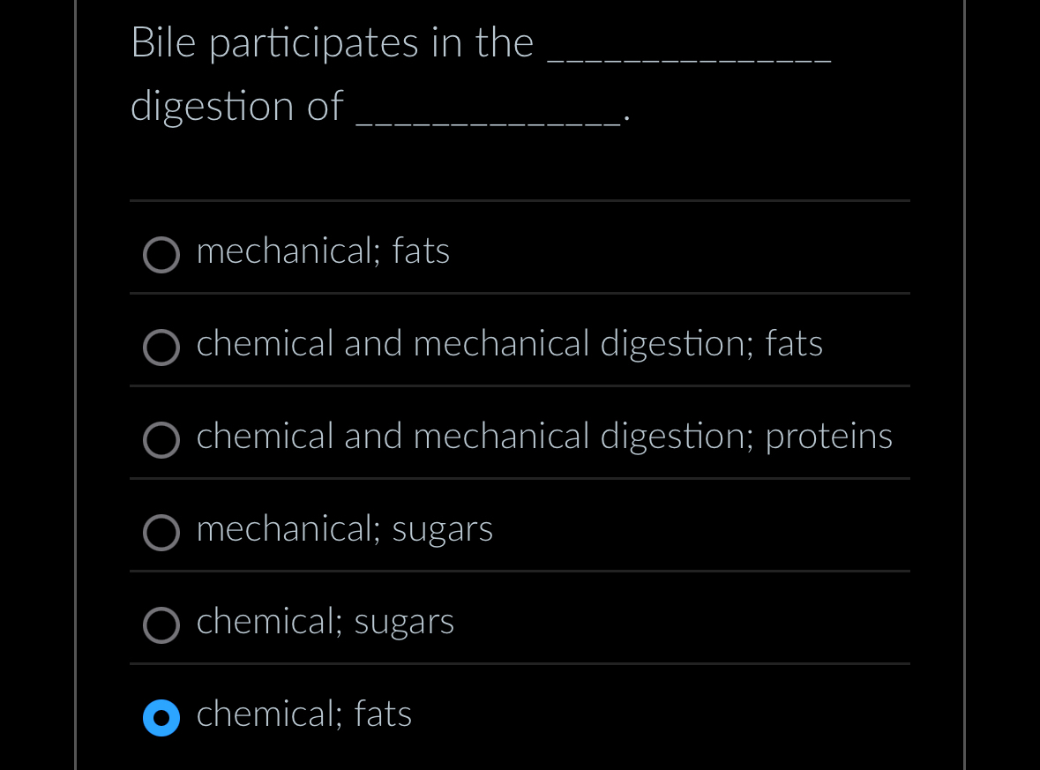This screenshot has height=770, width=1040.
Task: Click the "mechanical; fats" answer text
Action: (x=323, y=250)
